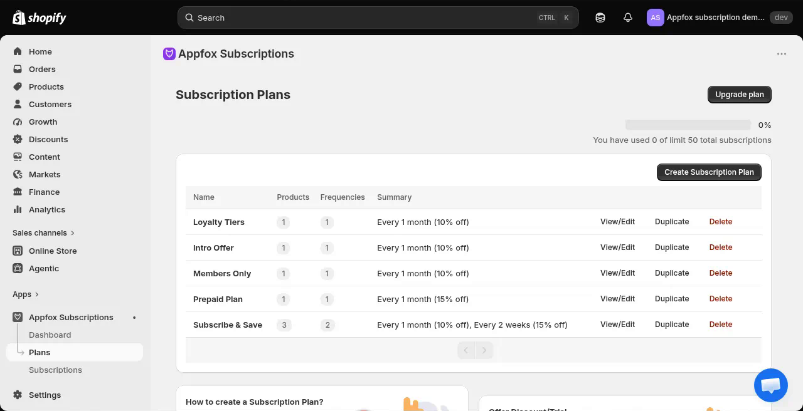This screenshot has width=803, height=411.
Task: Delete the Members Only plan
Action: [x=721, y=273]
